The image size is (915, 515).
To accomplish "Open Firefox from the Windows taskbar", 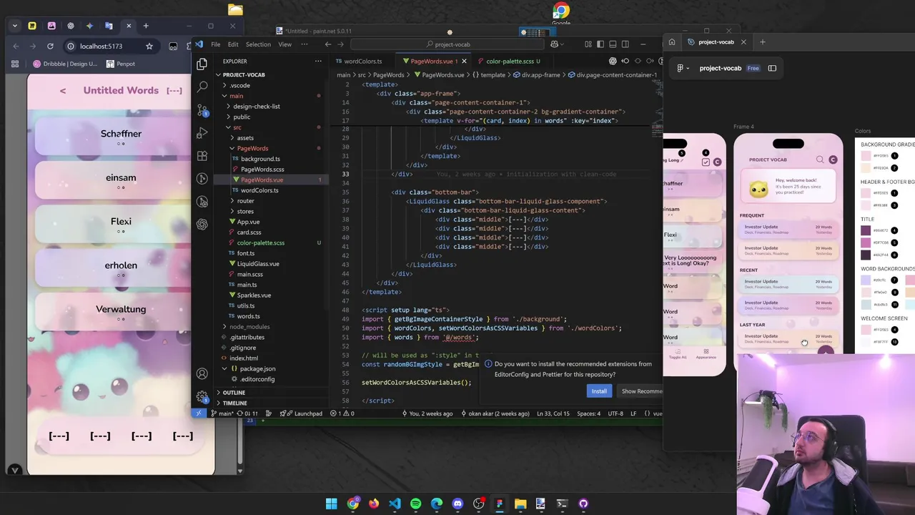I will (374, 504).
